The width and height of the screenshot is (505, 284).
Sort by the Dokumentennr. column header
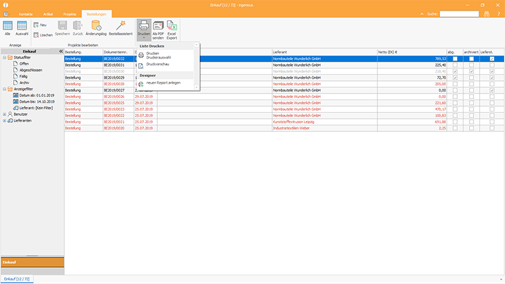[118, 52]
